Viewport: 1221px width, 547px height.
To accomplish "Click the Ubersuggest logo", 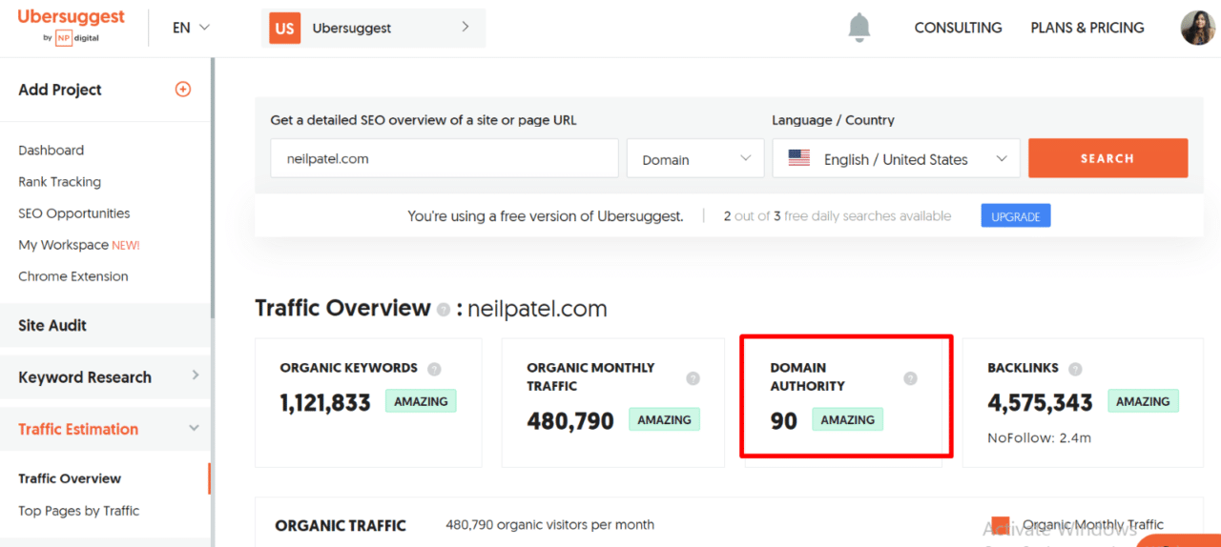I will tap(71, 26).
